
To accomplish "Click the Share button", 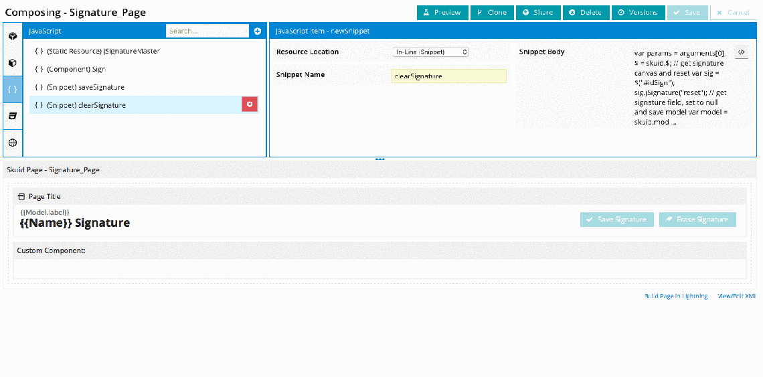I will point(538,13).
